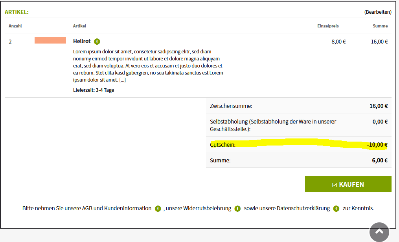
Task: Expand the description via the [...] link
Action: pos(123,80)
